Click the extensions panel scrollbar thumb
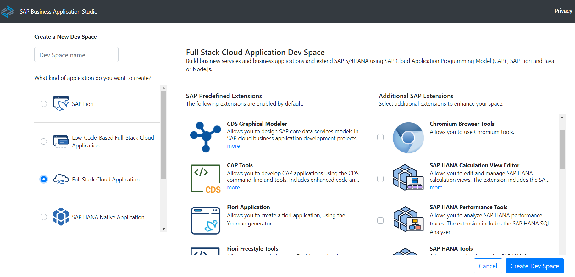Image resolution: width=575 pixels, height=277 pixels. 562,150
